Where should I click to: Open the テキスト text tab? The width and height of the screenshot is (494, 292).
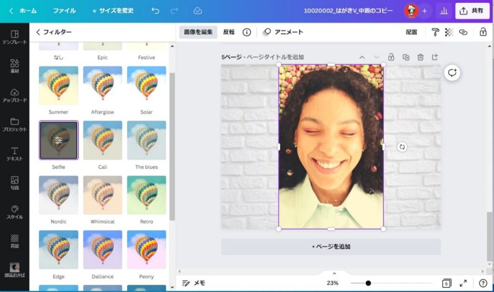pyautogui.click(x=14, y=154)
